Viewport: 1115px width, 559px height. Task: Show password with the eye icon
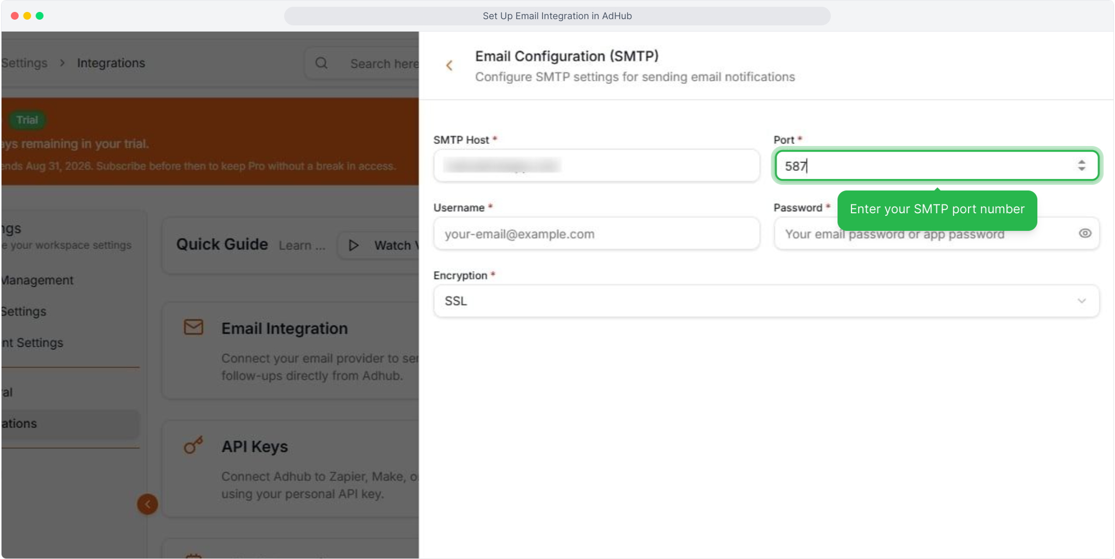[x=1085, y=233]
